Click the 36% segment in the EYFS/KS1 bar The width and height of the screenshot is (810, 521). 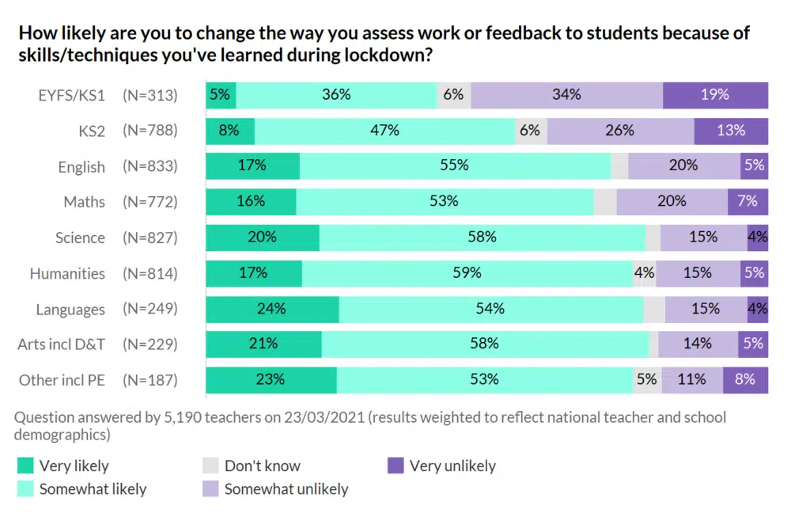tap(336, 95)
